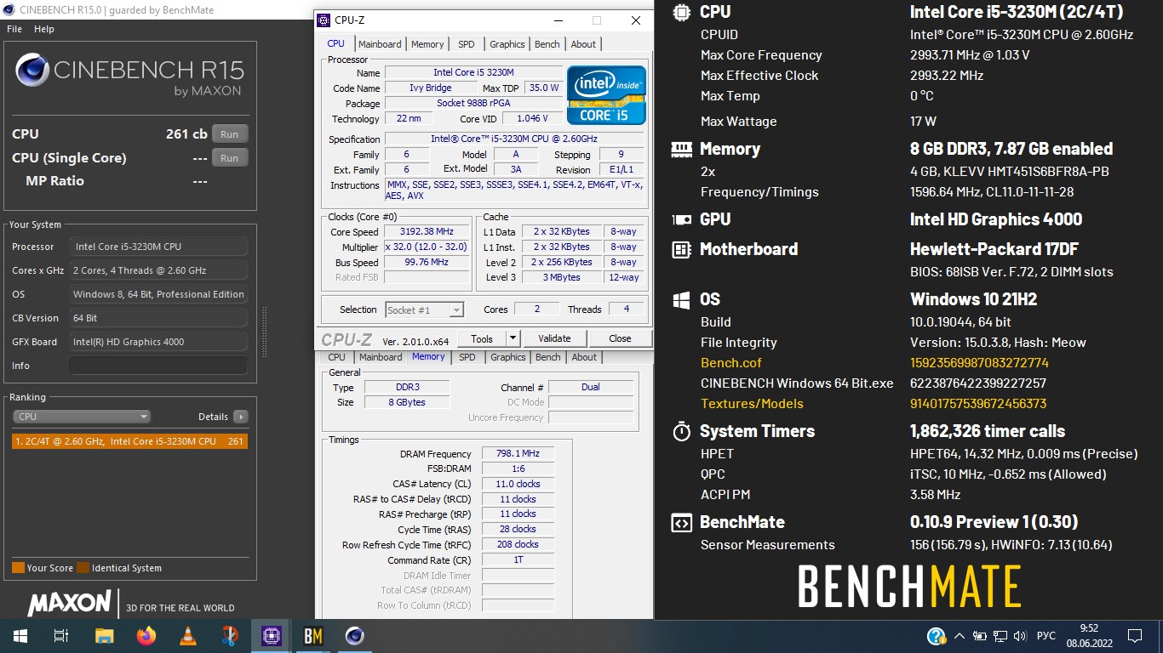
Task: Click Core Speed value '3192.38 MHz'
Action: pyautogui.click(x=427, y=231)
